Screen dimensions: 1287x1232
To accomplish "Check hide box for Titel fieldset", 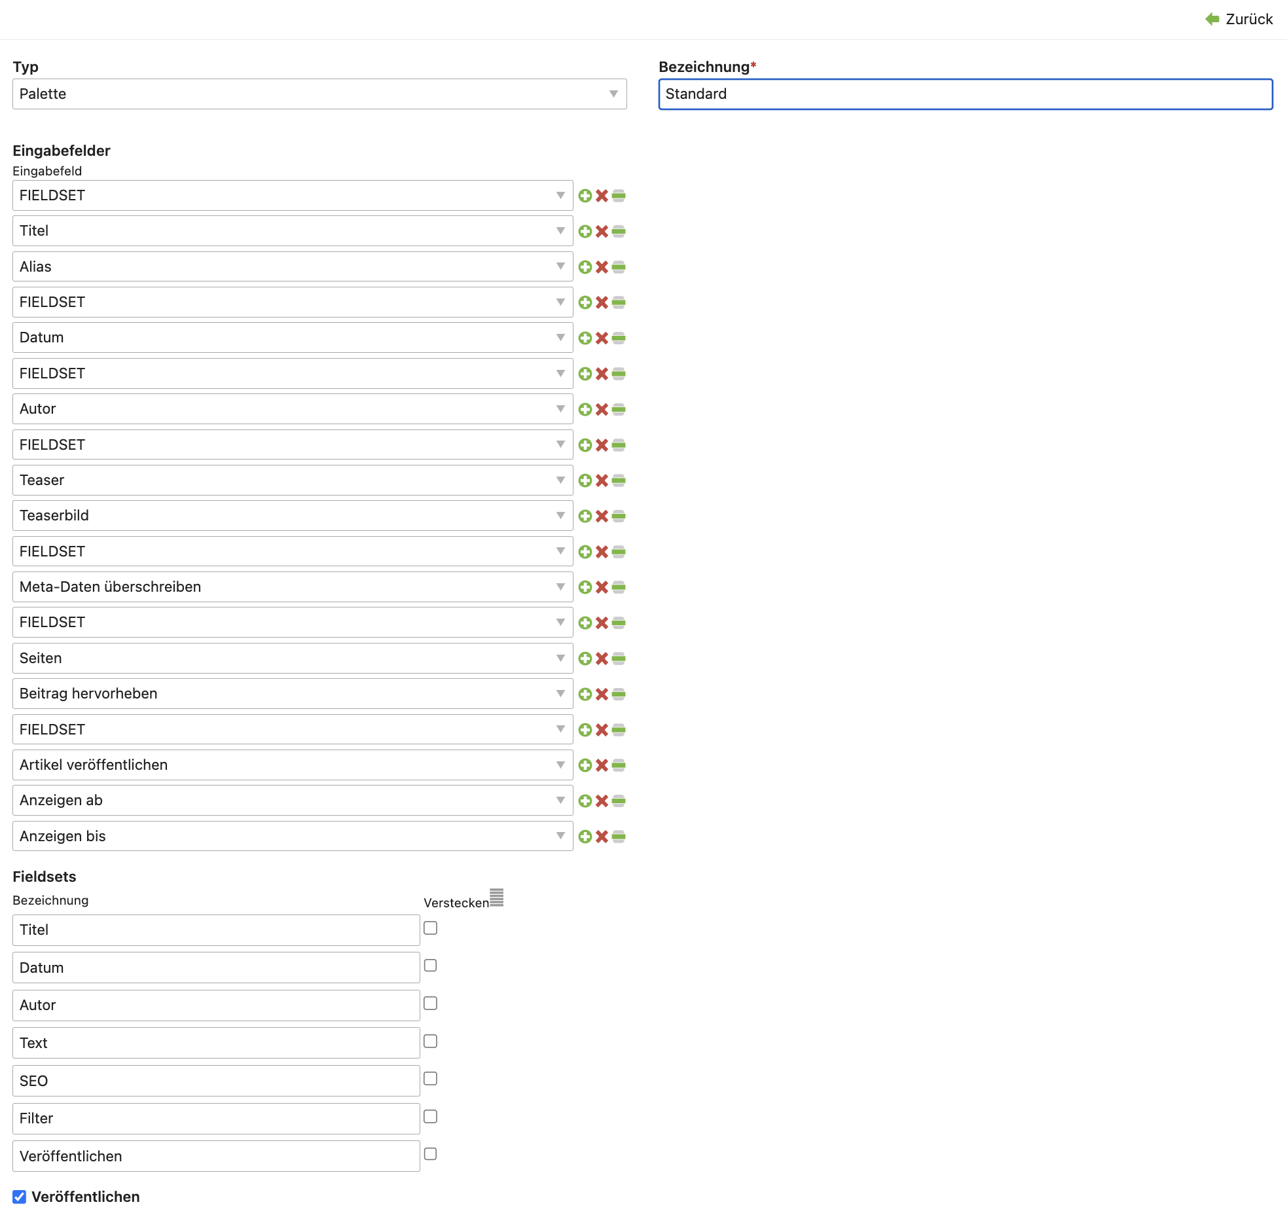I will pos(430,928).
